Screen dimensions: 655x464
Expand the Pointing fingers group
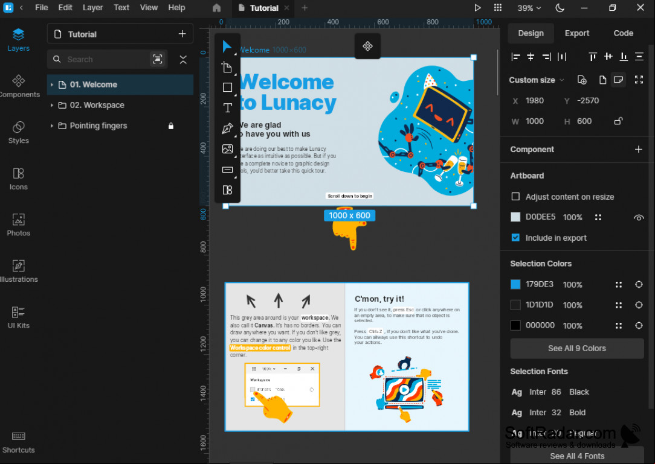click(52, 126)
